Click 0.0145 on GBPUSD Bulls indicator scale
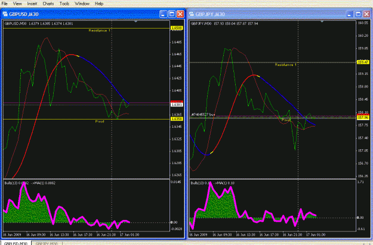373x245 pixels. [x=176, y=182]
